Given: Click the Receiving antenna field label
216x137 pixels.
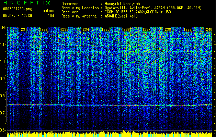Looking at the screenshot, I should [79, 16].
